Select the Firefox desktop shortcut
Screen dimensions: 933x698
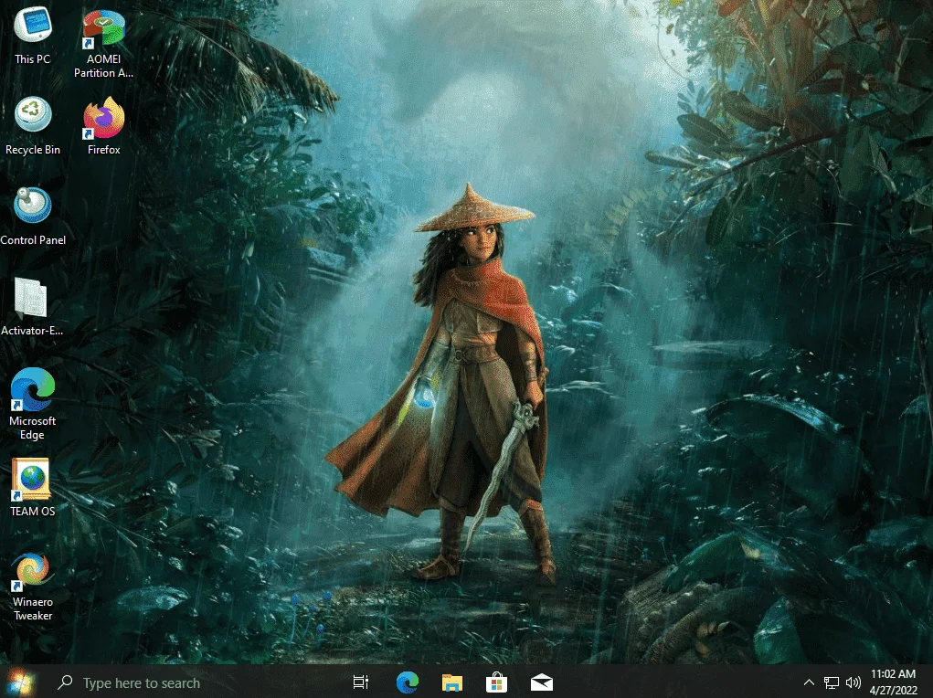tap(103, 125)
